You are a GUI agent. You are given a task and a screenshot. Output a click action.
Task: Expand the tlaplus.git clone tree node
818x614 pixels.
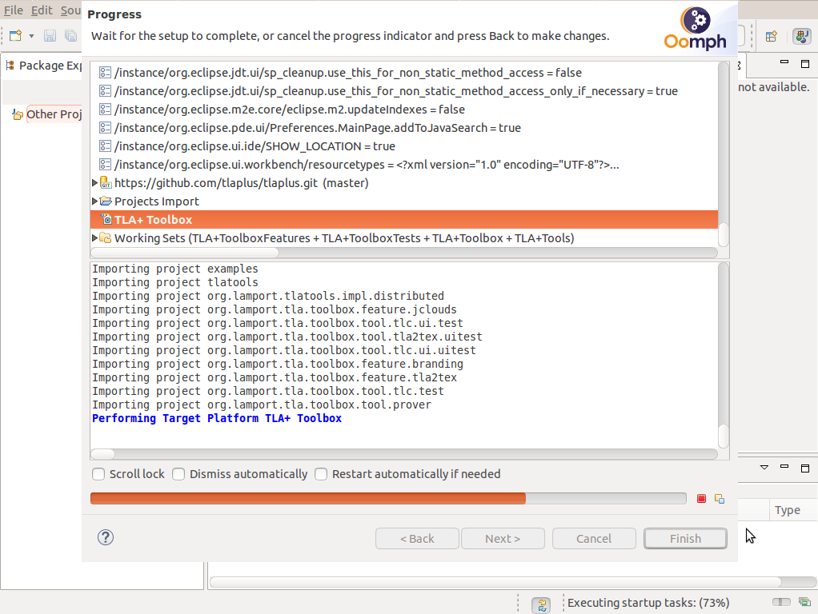(94, 182)
